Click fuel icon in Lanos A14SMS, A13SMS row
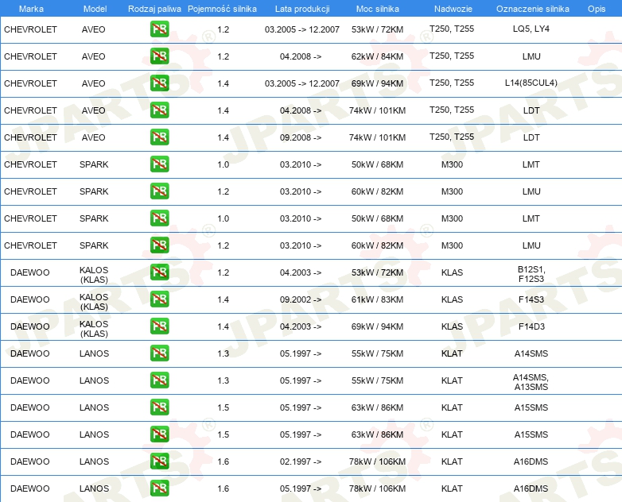This screenshot has width=622, height=502. pos(159,380)
